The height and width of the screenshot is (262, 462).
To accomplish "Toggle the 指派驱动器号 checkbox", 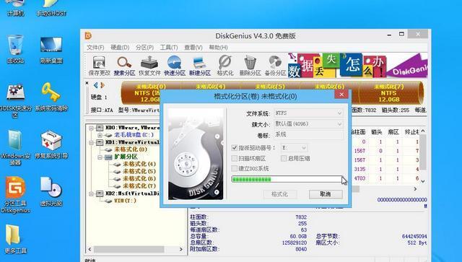I will [235, 148].
